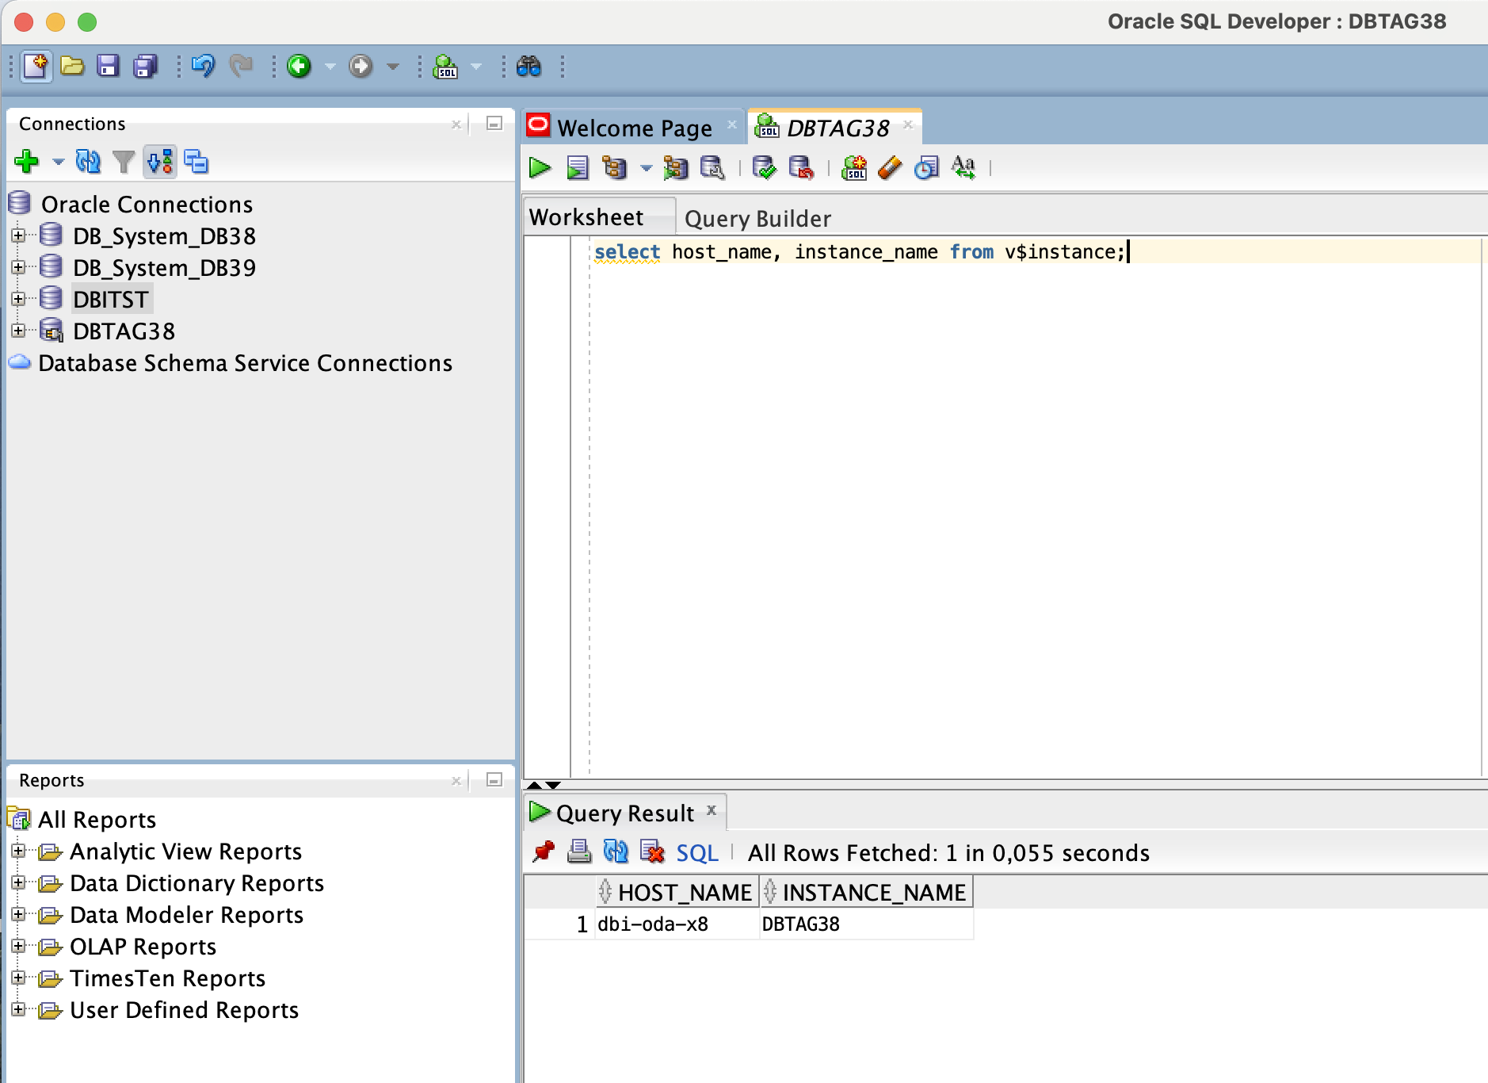Sort by the INSTANCE_NAME column header
The width and height of the screenshot is (1488, 1083).
coord(866,892)
